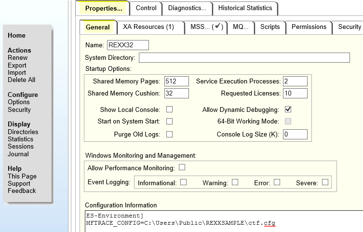Enable the Show Local Console checkbox

pos(169,109)
